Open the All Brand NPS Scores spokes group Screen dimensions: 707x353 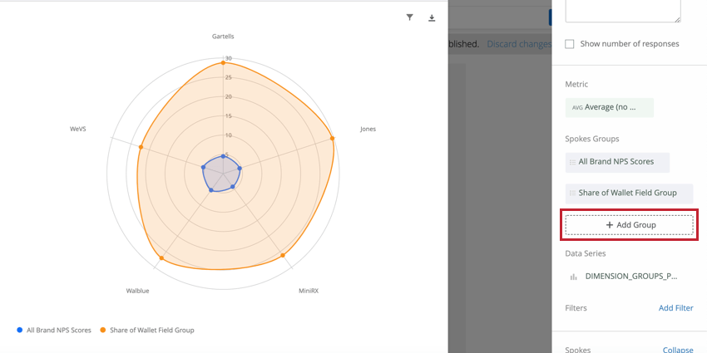pos(616,162)
